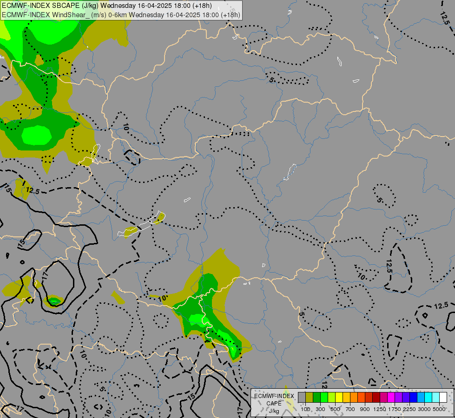Viewport: 455px width, 418px height.
Task: Click the pure blue legend swatch
Action: pyautogui.click(x=414, y=398)
